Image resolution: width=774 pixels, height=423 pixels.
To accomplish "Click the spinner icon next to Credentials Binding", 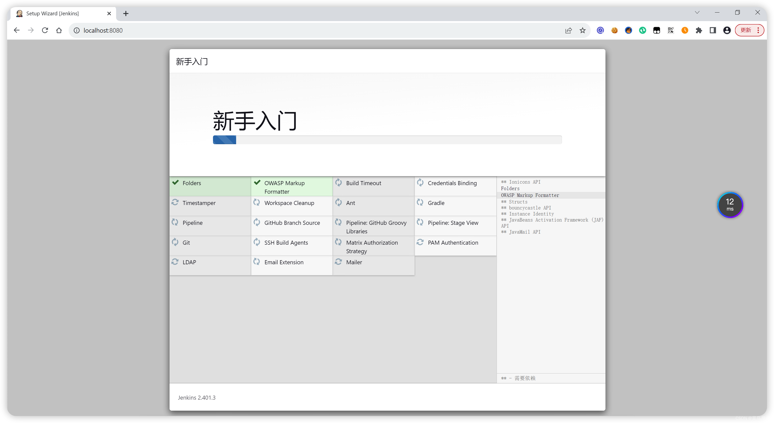I will coord(420,183).
